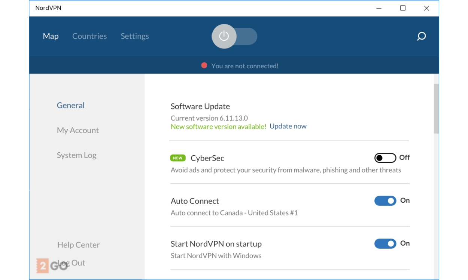Open the My Account section
Screen dimensions: 468x280
tap(78, 130)
